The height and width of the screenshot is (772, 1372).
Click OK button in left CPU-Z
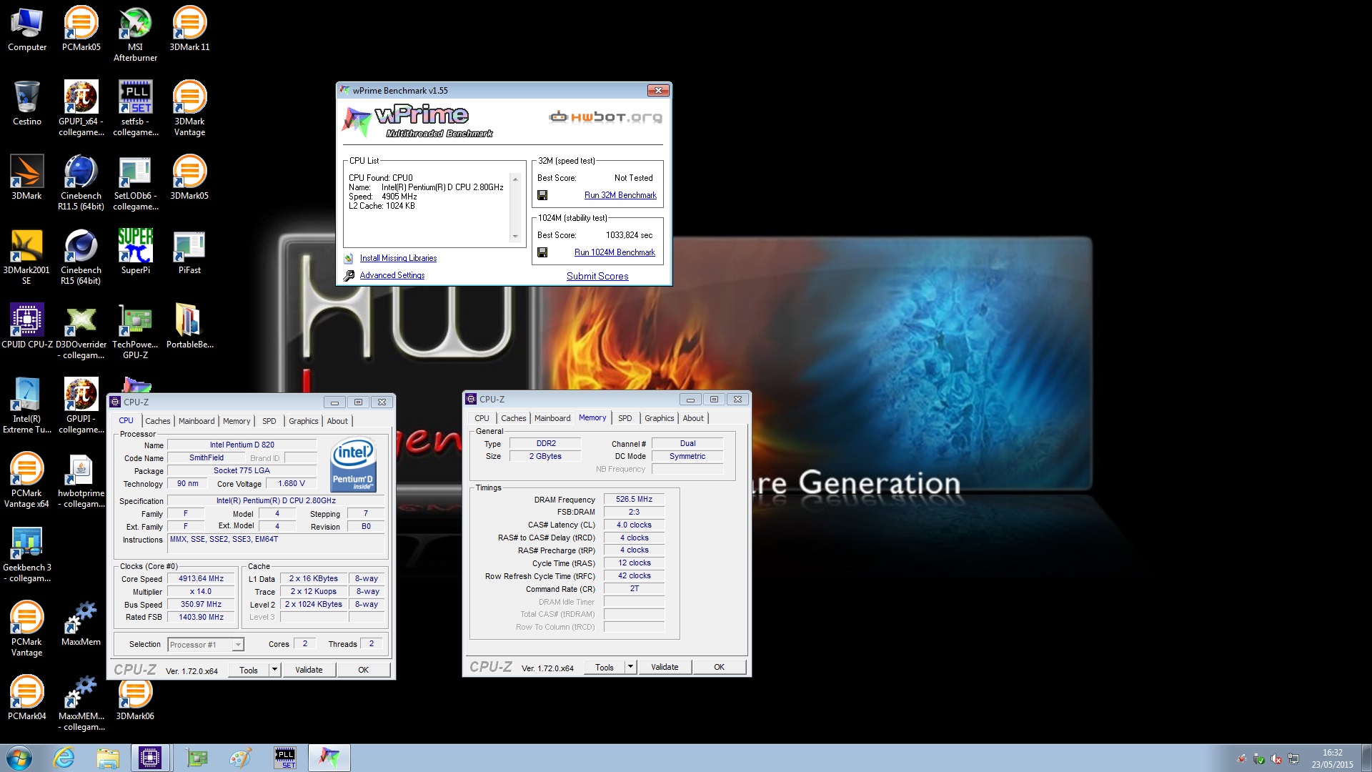363,670
